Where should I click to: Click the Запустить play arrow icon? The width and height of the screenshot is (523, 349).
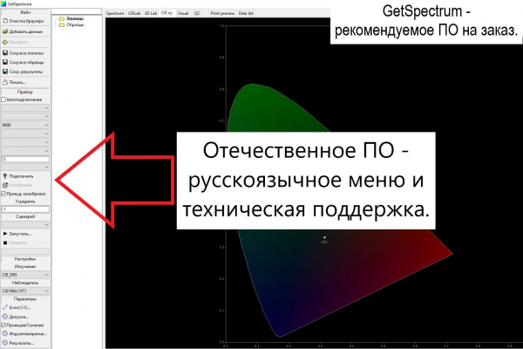click(5, 234)
